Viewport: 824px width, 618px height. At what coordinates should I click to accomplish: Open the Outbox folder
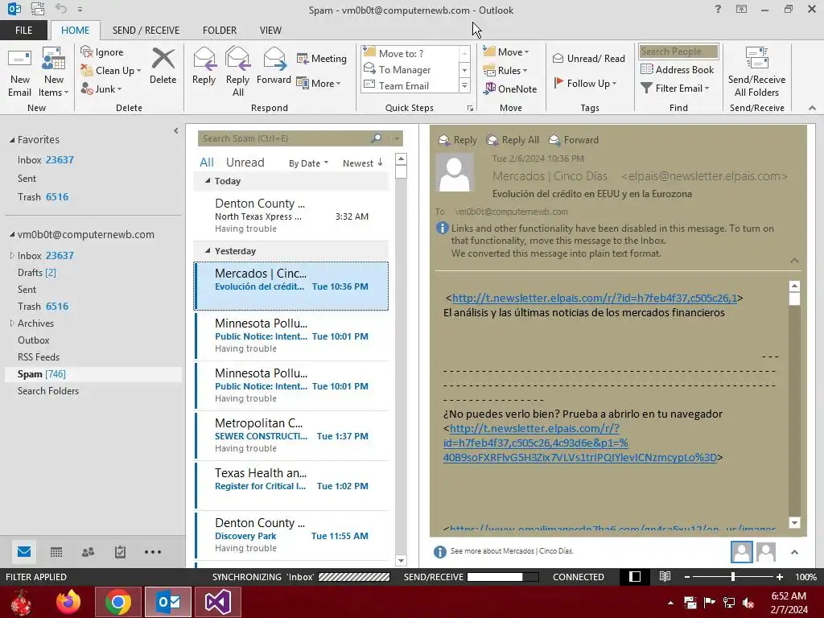(x=34, y=340)
